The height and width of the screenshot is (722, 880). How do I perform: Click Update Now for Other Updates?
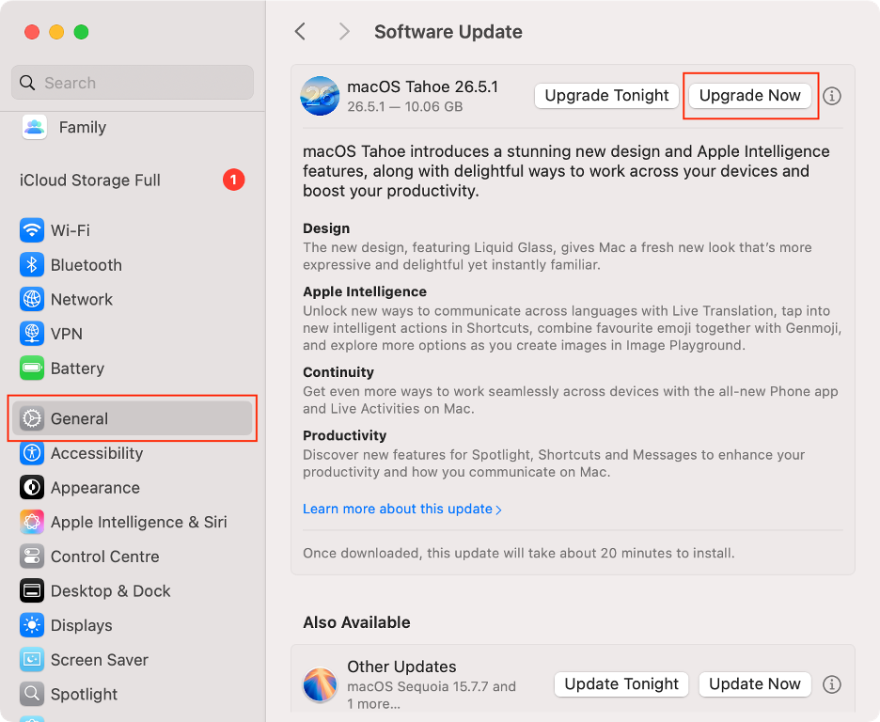click(x=755, y=684)
